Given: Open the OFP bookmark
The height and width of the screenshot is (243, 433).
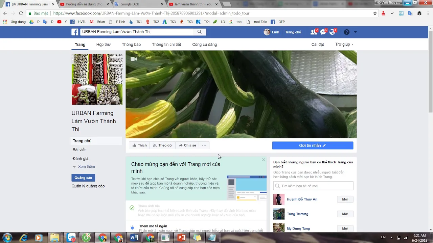Looking at the screenshot, I should (278, 22).
